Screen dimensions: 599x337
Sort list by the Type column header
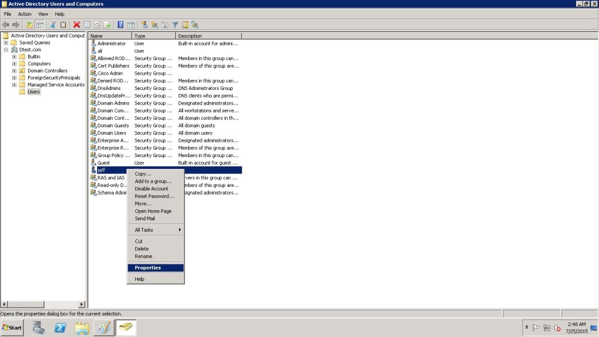click(153, 36)
